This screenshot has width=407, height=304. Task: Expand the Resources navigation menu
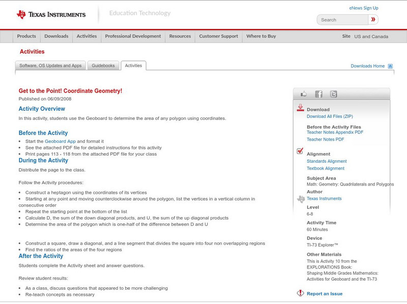tap(180, 37)
